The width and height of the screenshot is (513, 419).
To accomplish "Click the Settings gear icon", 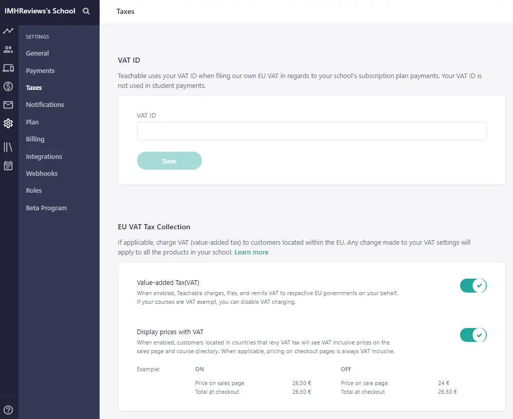I will (8, 123).
